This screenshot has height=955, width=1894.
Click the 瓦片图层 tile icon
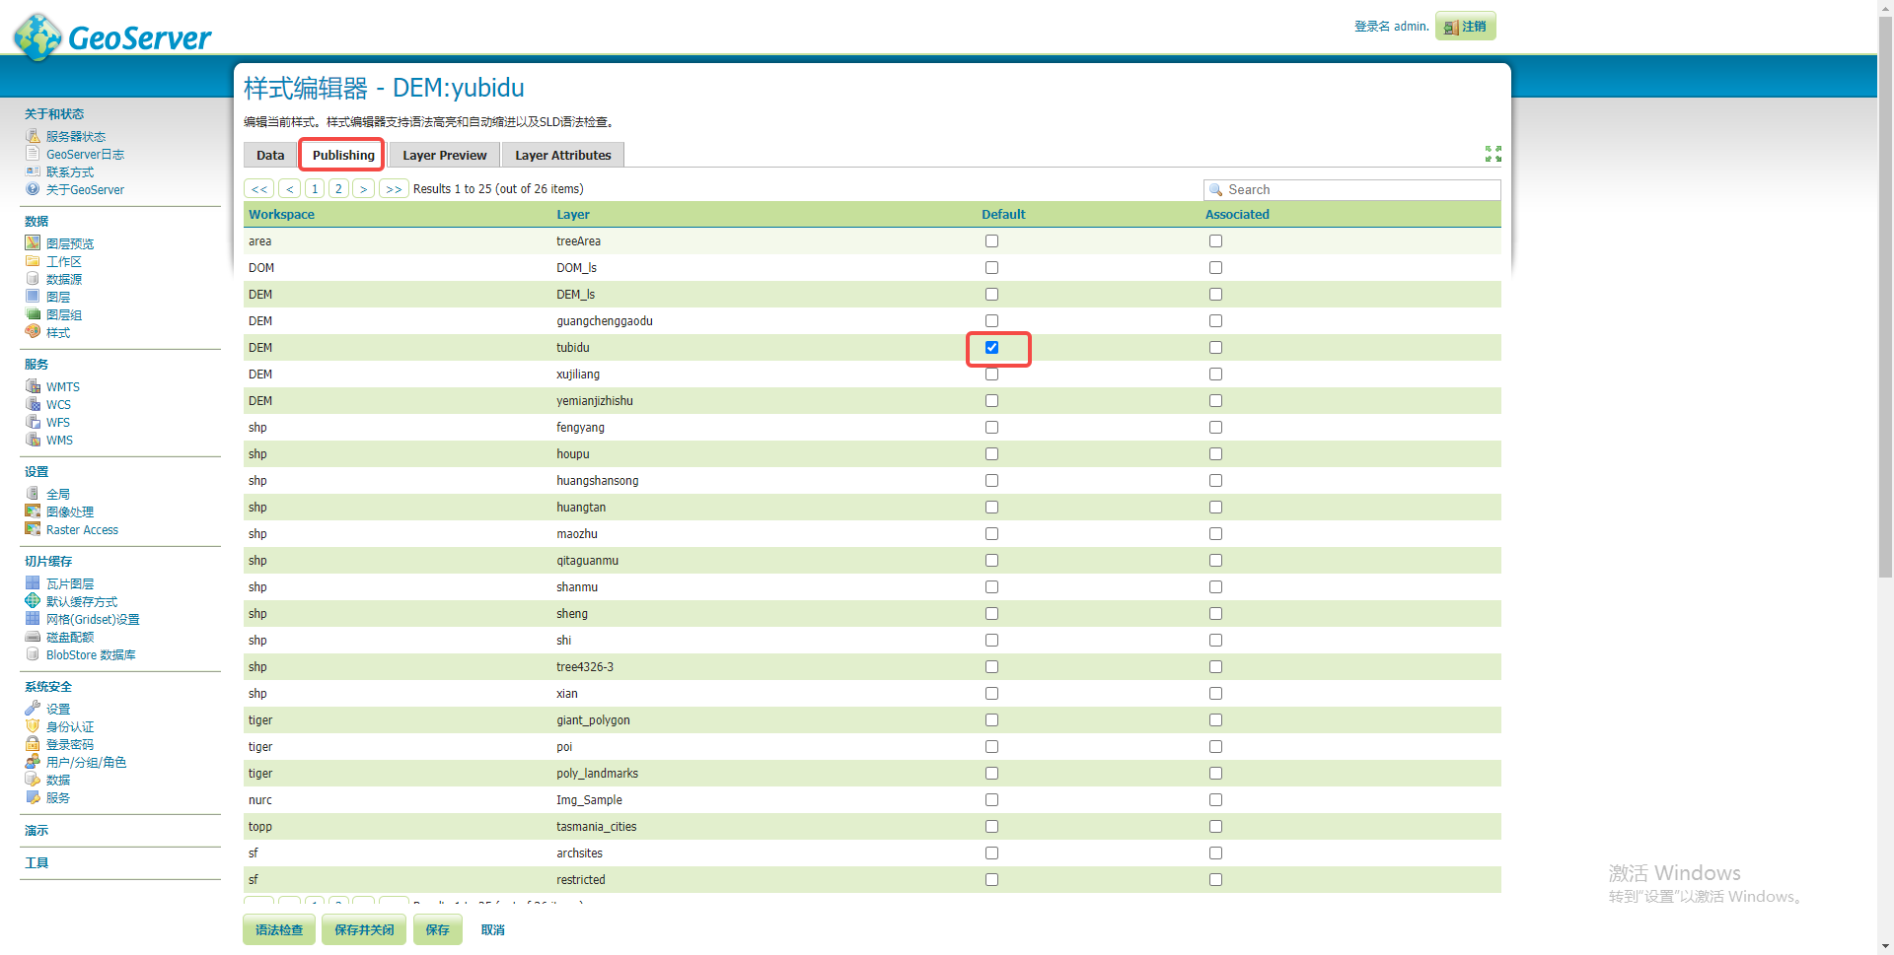tap(33, 583)
